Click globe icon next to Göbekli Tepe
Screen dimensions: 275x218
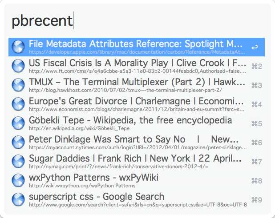[x=18, y=123]
